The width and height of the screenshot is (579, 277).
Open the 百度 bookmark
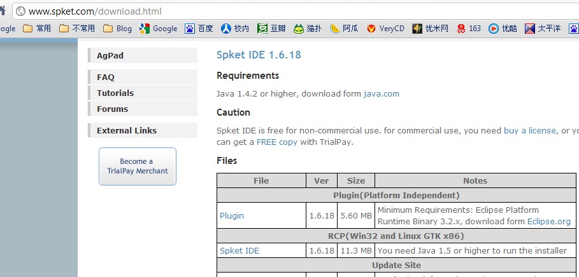(x=199, y=29)
